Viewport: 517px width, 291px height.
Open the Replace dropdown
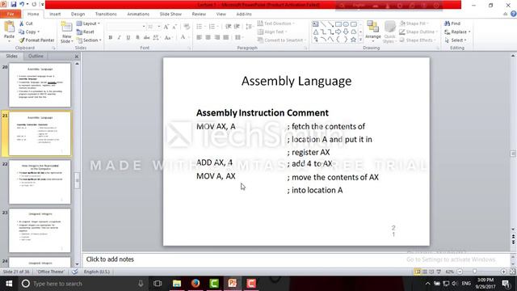click(469, 32)
